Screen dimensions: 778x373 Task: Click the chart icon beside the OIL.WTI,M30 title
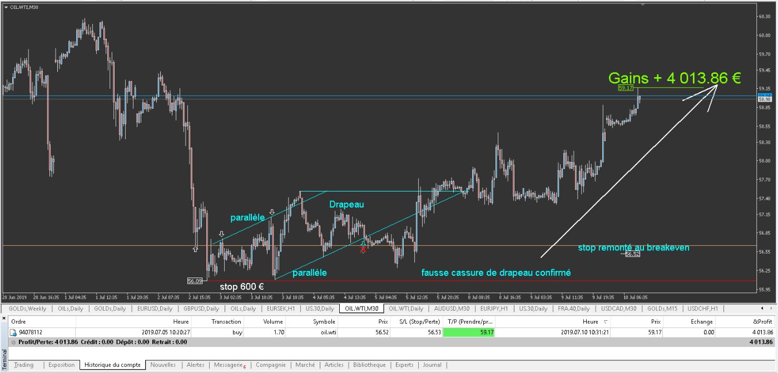pyautogui.click(x=6, y=6)
